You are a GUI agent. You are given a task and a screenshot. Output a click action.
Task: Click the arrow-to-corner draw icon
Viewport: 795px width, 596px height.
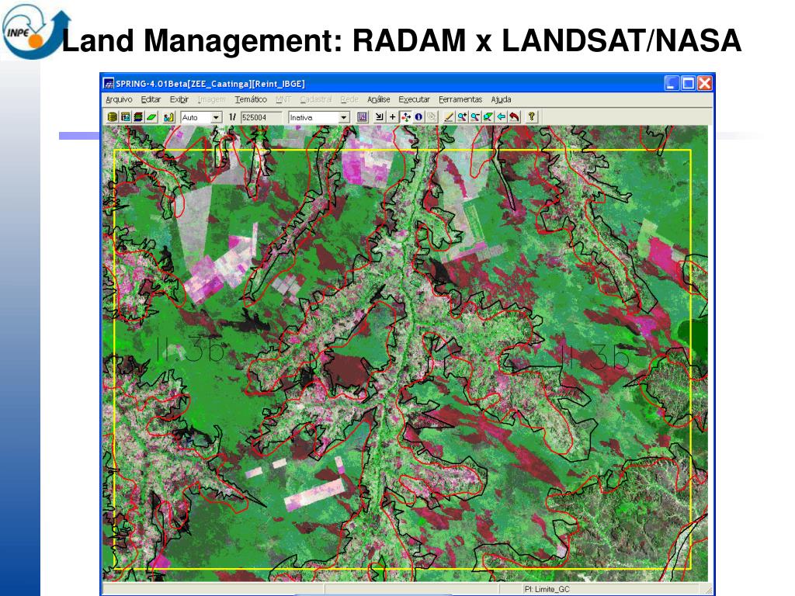click(x=379, y=117)
